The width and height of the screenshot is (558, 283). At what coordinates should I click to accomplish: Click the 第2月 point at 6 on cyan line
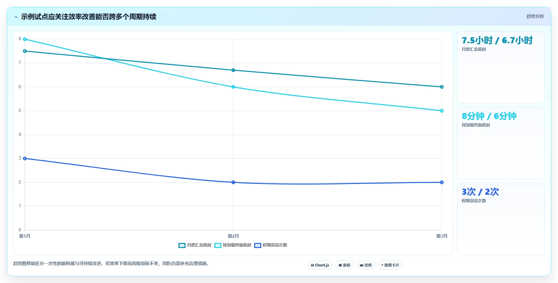[x=233, y=87]
